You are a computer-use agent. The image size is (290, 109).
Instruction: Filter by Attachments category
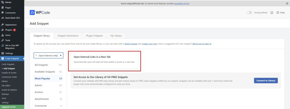click(48, 99)
